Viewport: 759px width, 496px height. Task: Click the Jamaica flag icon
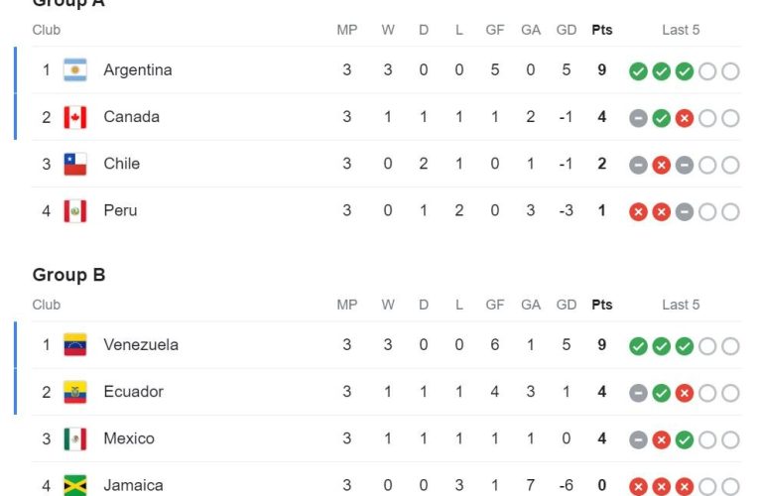[x=75, y=485]
